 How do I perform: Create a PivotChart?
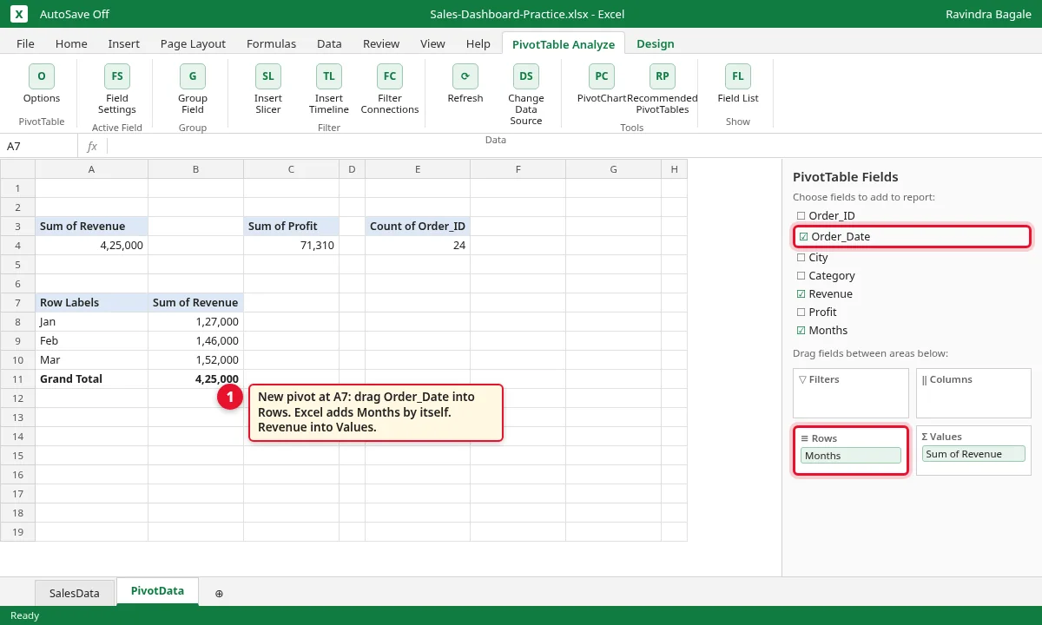602,84
